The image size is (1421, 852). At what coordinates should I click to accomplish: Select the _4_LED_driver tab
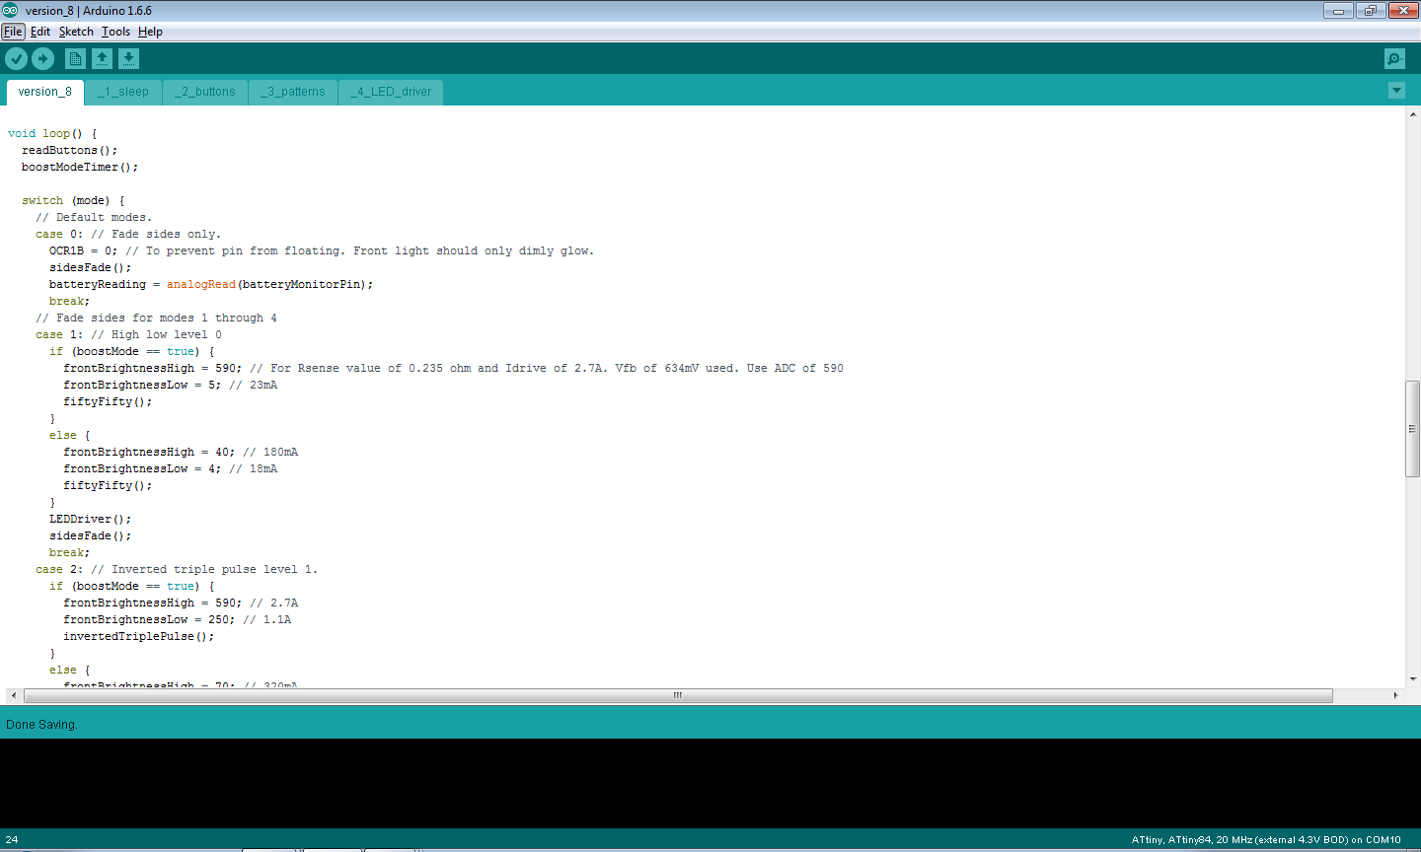pyautogui.click(x=390, y=92)
